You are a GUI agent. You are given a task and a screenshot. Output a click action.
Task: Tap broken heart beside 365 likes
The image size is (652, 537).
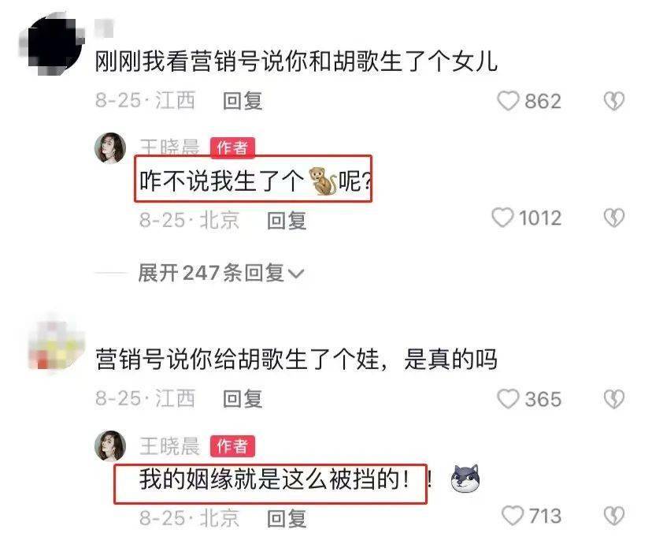click(614, 399)
